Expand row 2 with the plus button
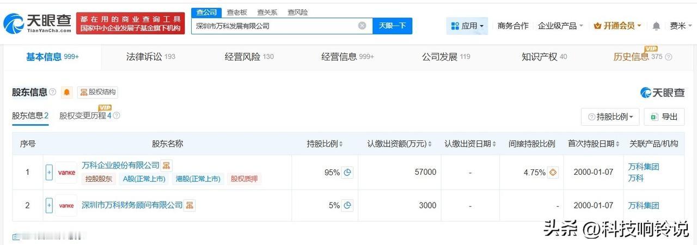697x245 pixels. [x=49, y=205]
